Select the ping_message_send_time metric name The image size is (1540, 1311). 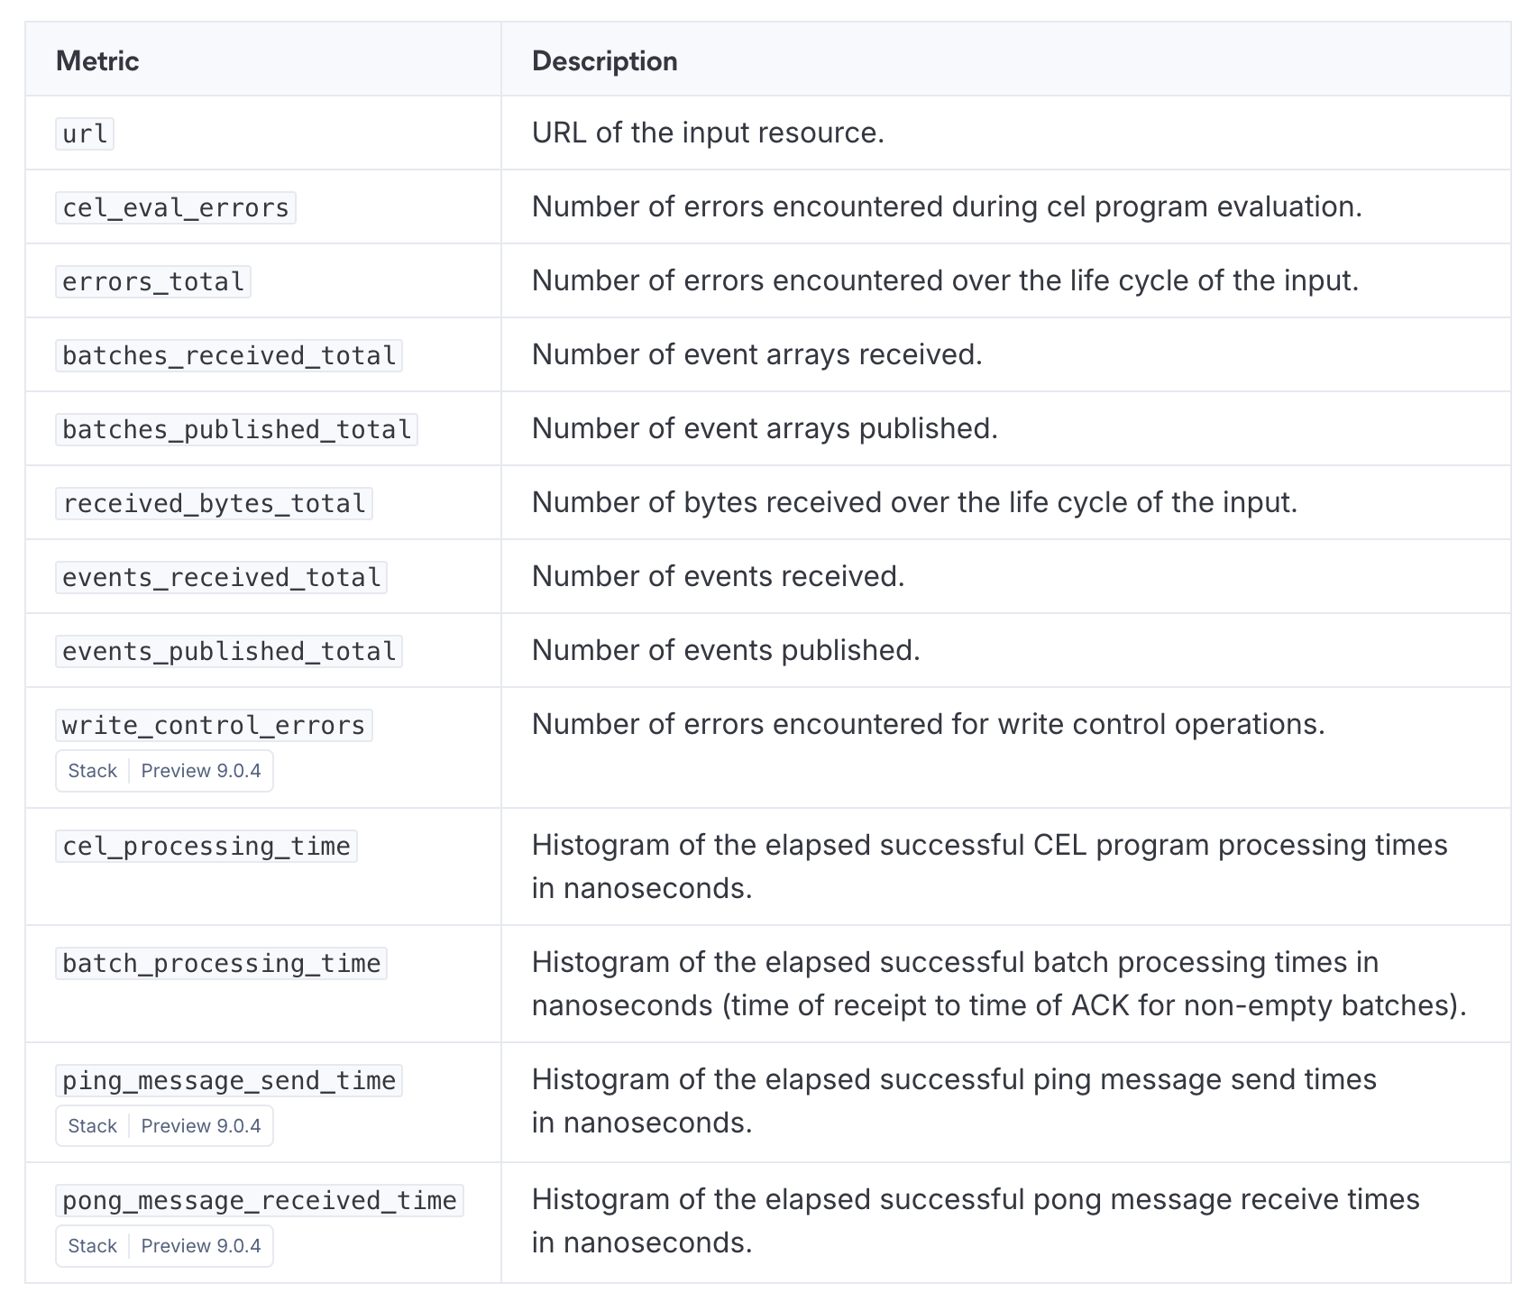pyautogui.click(x=229, y=1080)
